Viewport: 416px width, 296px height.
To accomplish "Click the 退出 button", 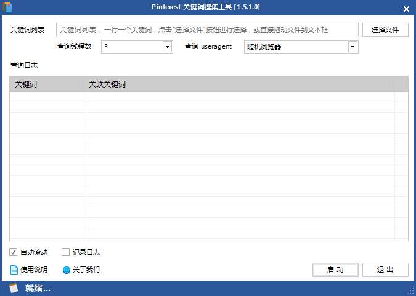I will (x=385, y=269).
